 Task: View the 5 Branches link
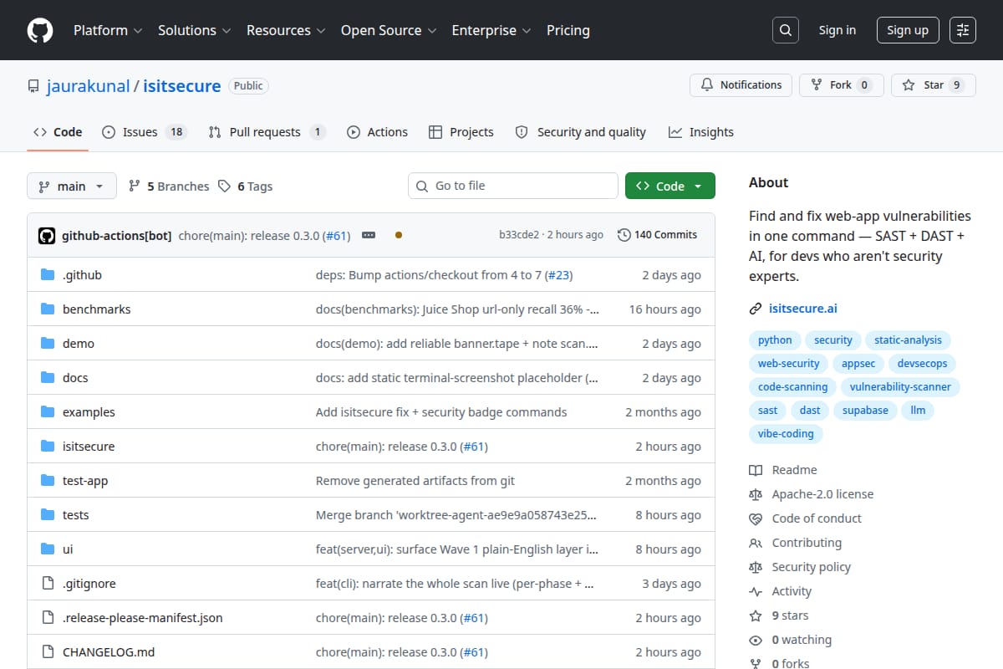click(x=169, y=186)
